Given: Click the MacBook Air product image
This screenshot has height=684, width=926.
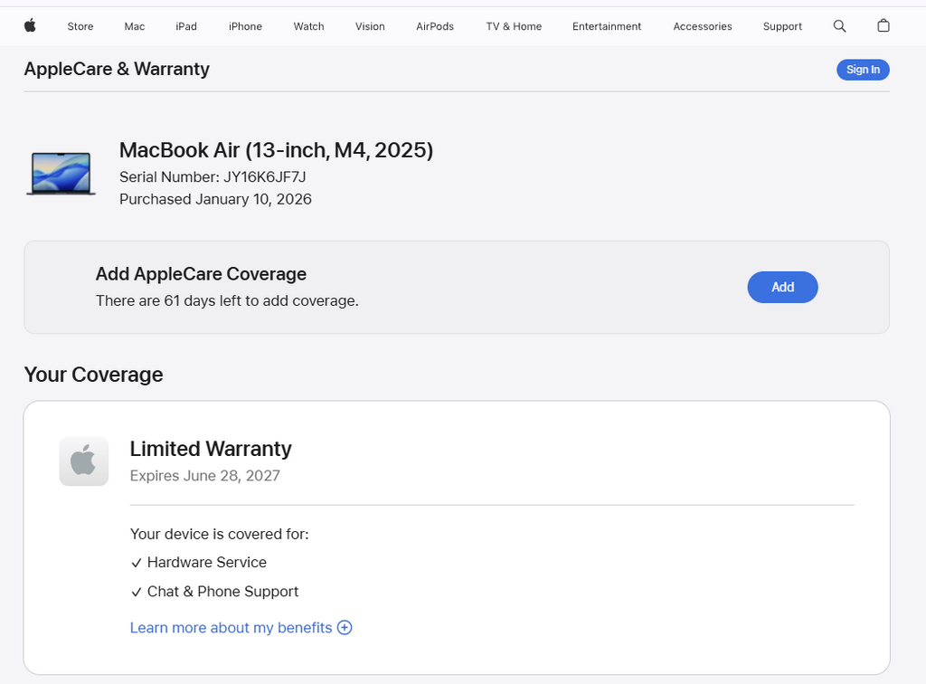Looking at the screenshot, I should (61, 173).
